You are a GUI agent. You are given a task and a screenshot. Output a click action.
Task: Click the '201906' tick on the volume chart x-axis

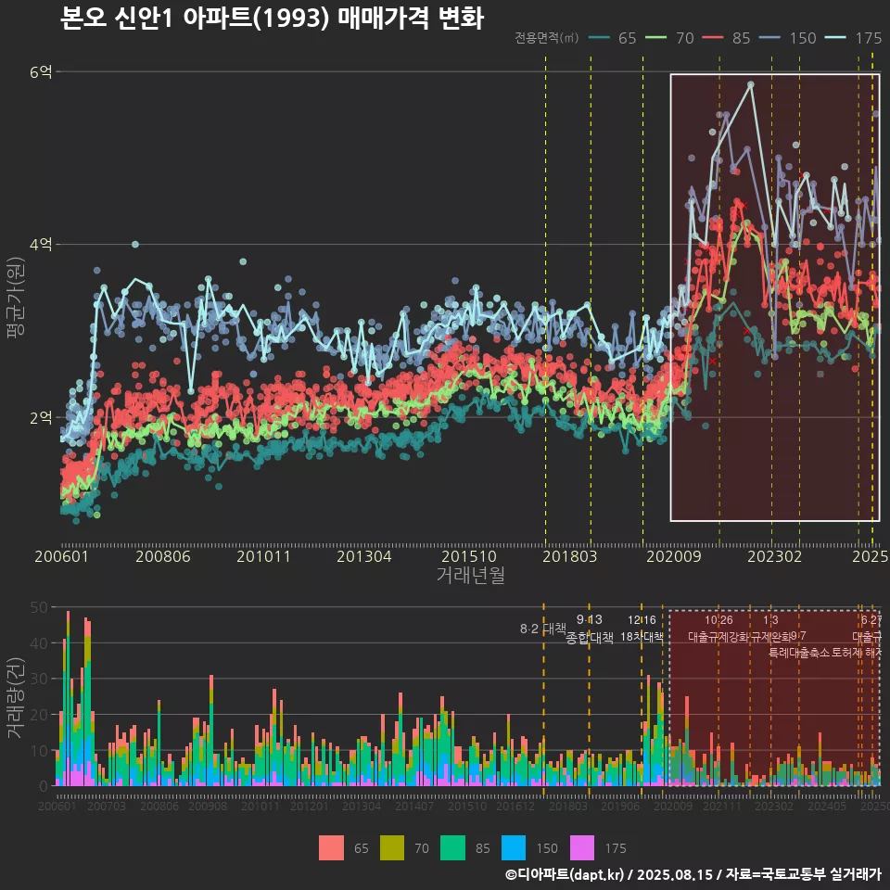point(620,806)
